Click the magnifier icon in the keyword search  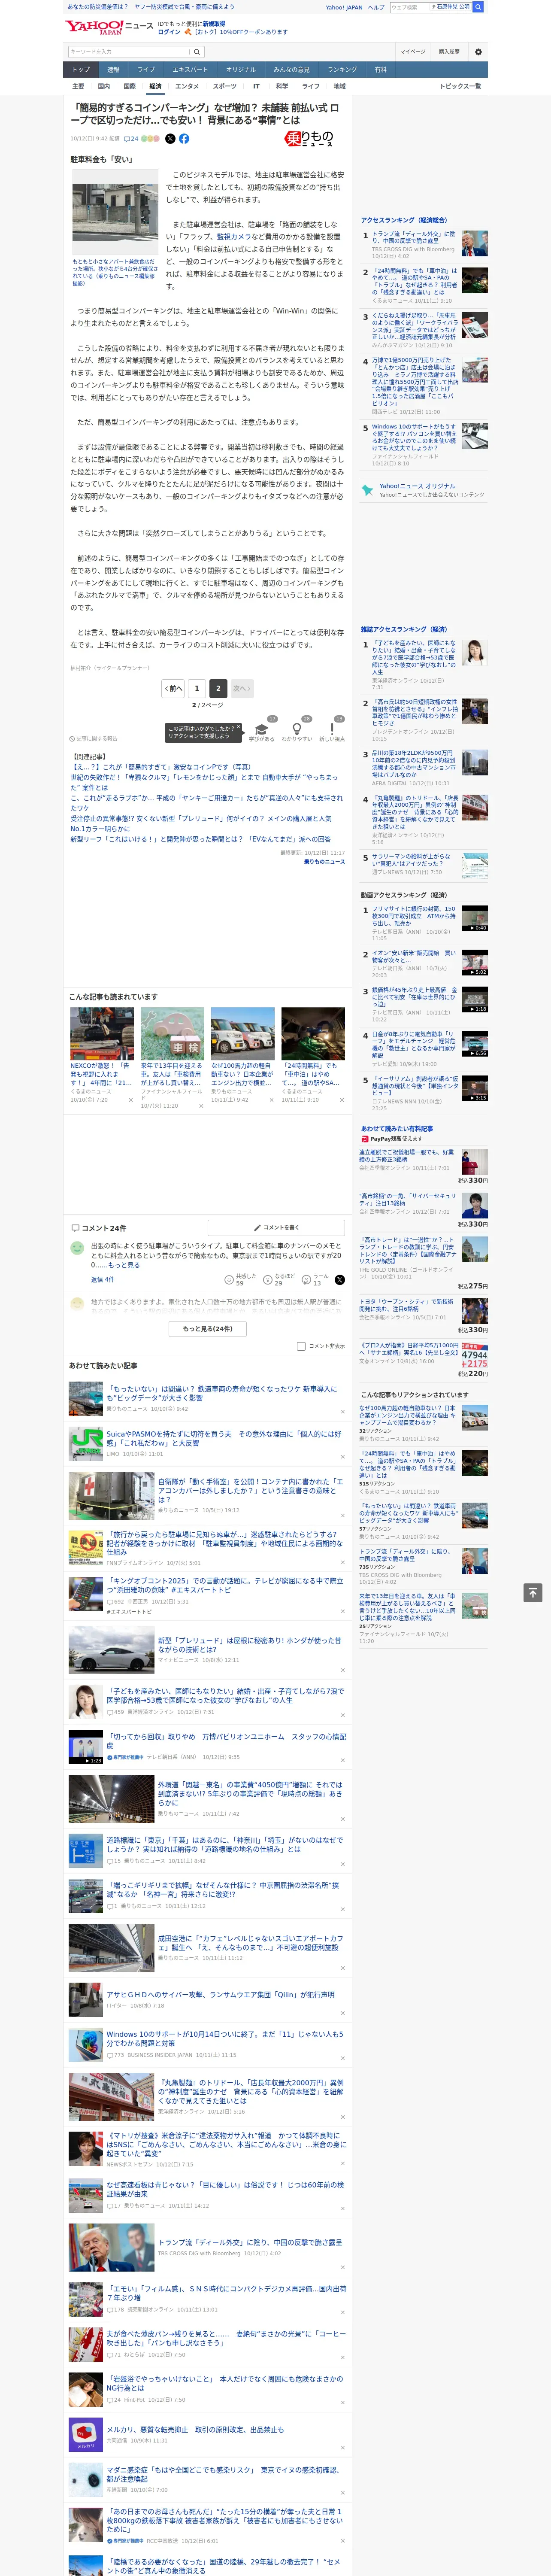(x=197, y=52)
